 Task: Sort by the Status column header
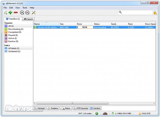click(102, 24)
